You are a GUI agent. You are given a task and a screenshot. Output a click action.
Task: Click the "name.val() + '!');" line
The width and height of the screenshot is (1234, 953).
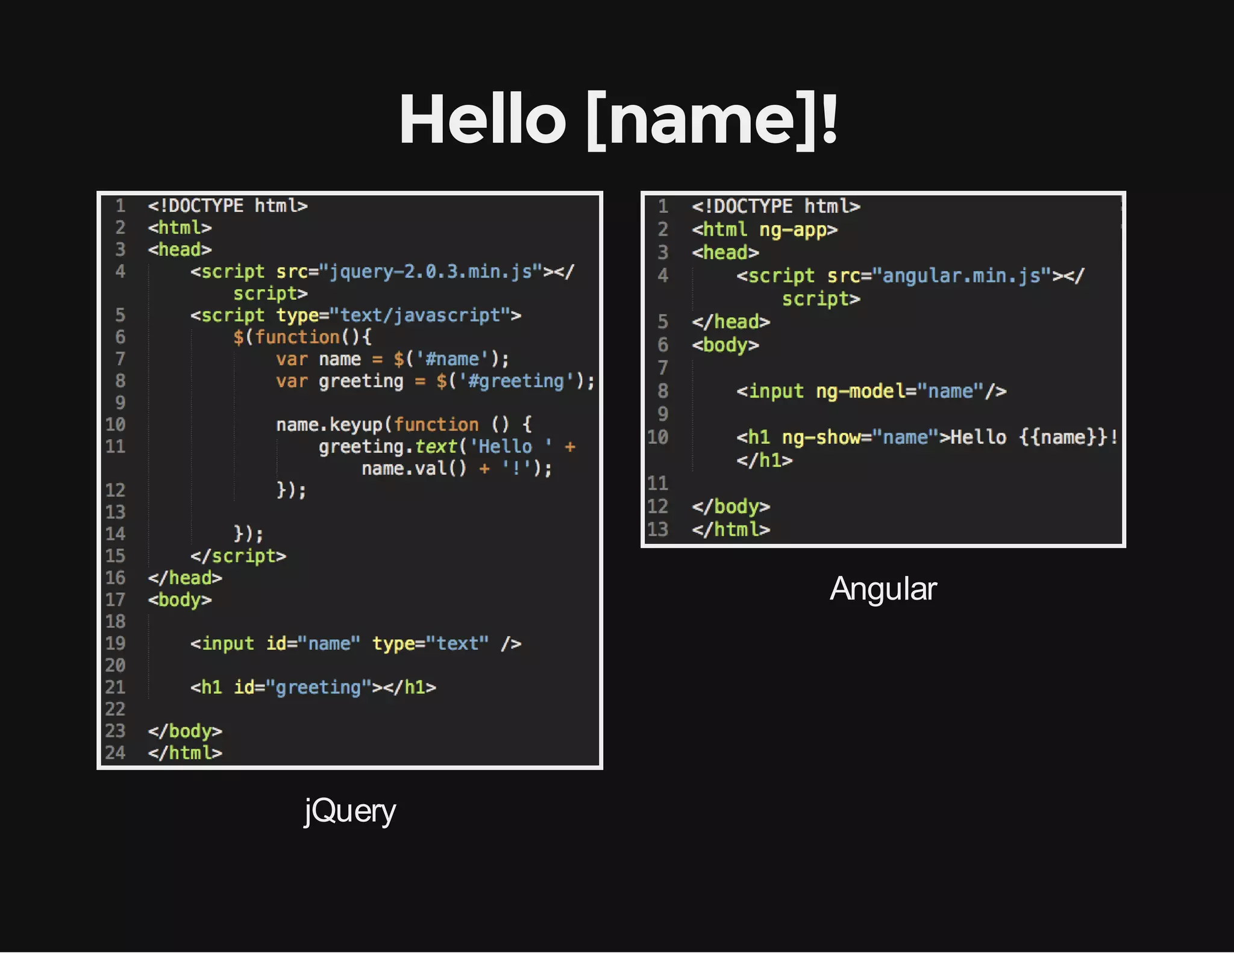tap(457, 468)
